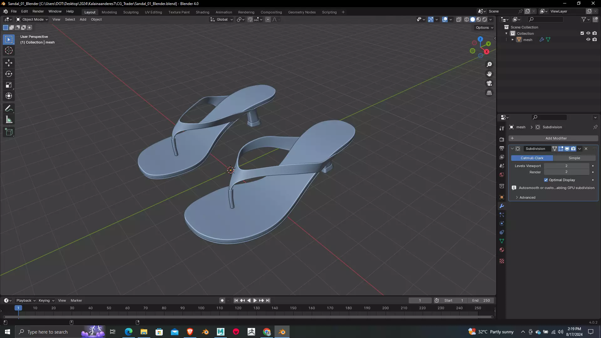
Task: Open Global transform orientation dropdown
Action: (x=222, y=19)
